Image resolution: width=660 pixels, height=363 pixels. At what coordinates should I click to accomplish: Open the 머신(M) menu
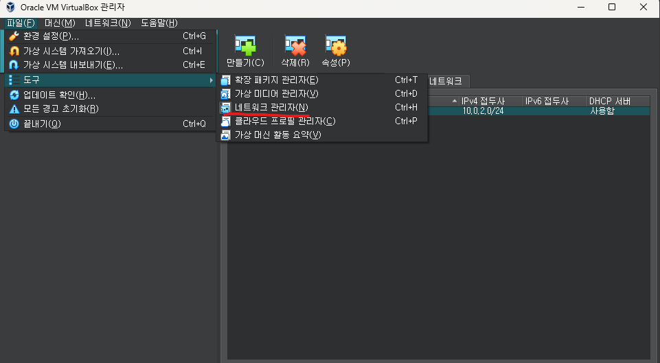coord(60,23)
